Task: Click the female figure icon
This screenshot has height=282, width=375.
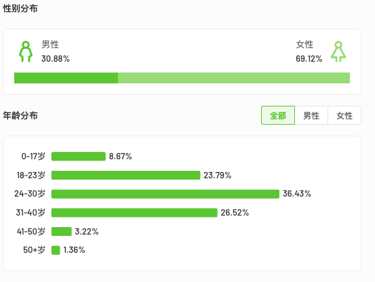Action: tap(338, 52)
